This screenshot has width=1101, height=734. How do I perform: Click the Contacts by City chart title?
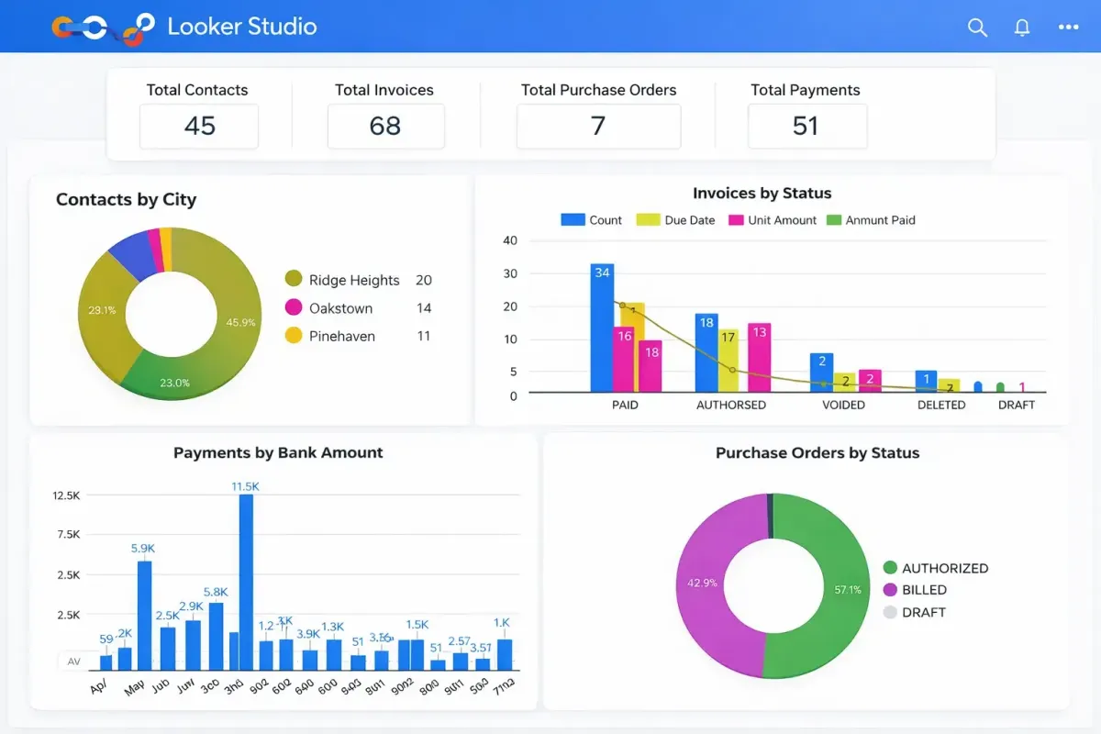coord(127,199)
